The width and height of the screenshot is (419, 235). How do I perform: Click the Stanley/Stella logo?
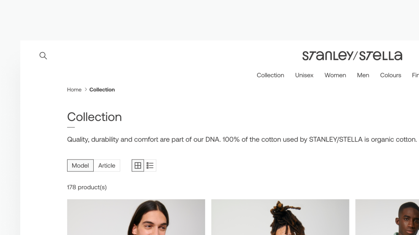click(352, 56)
